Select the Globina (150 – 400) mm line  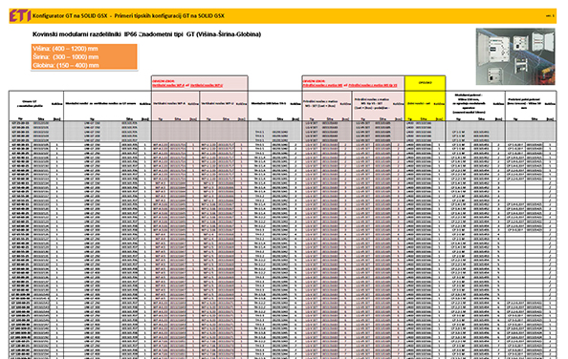(66, 66)
